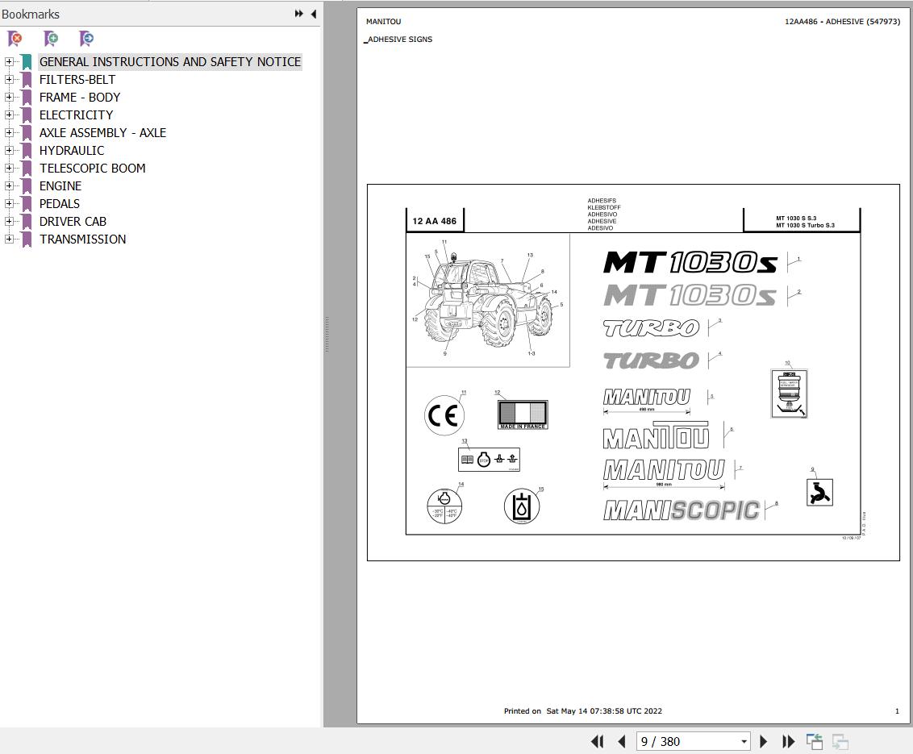Click the bookmark icon beside DRIVER CAB
The width and height of the screenshot is (913, 754).
[x=26, y=221]
